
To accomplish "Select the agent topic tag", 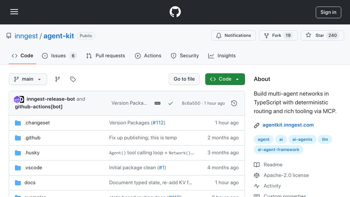I will pos(263,139).
